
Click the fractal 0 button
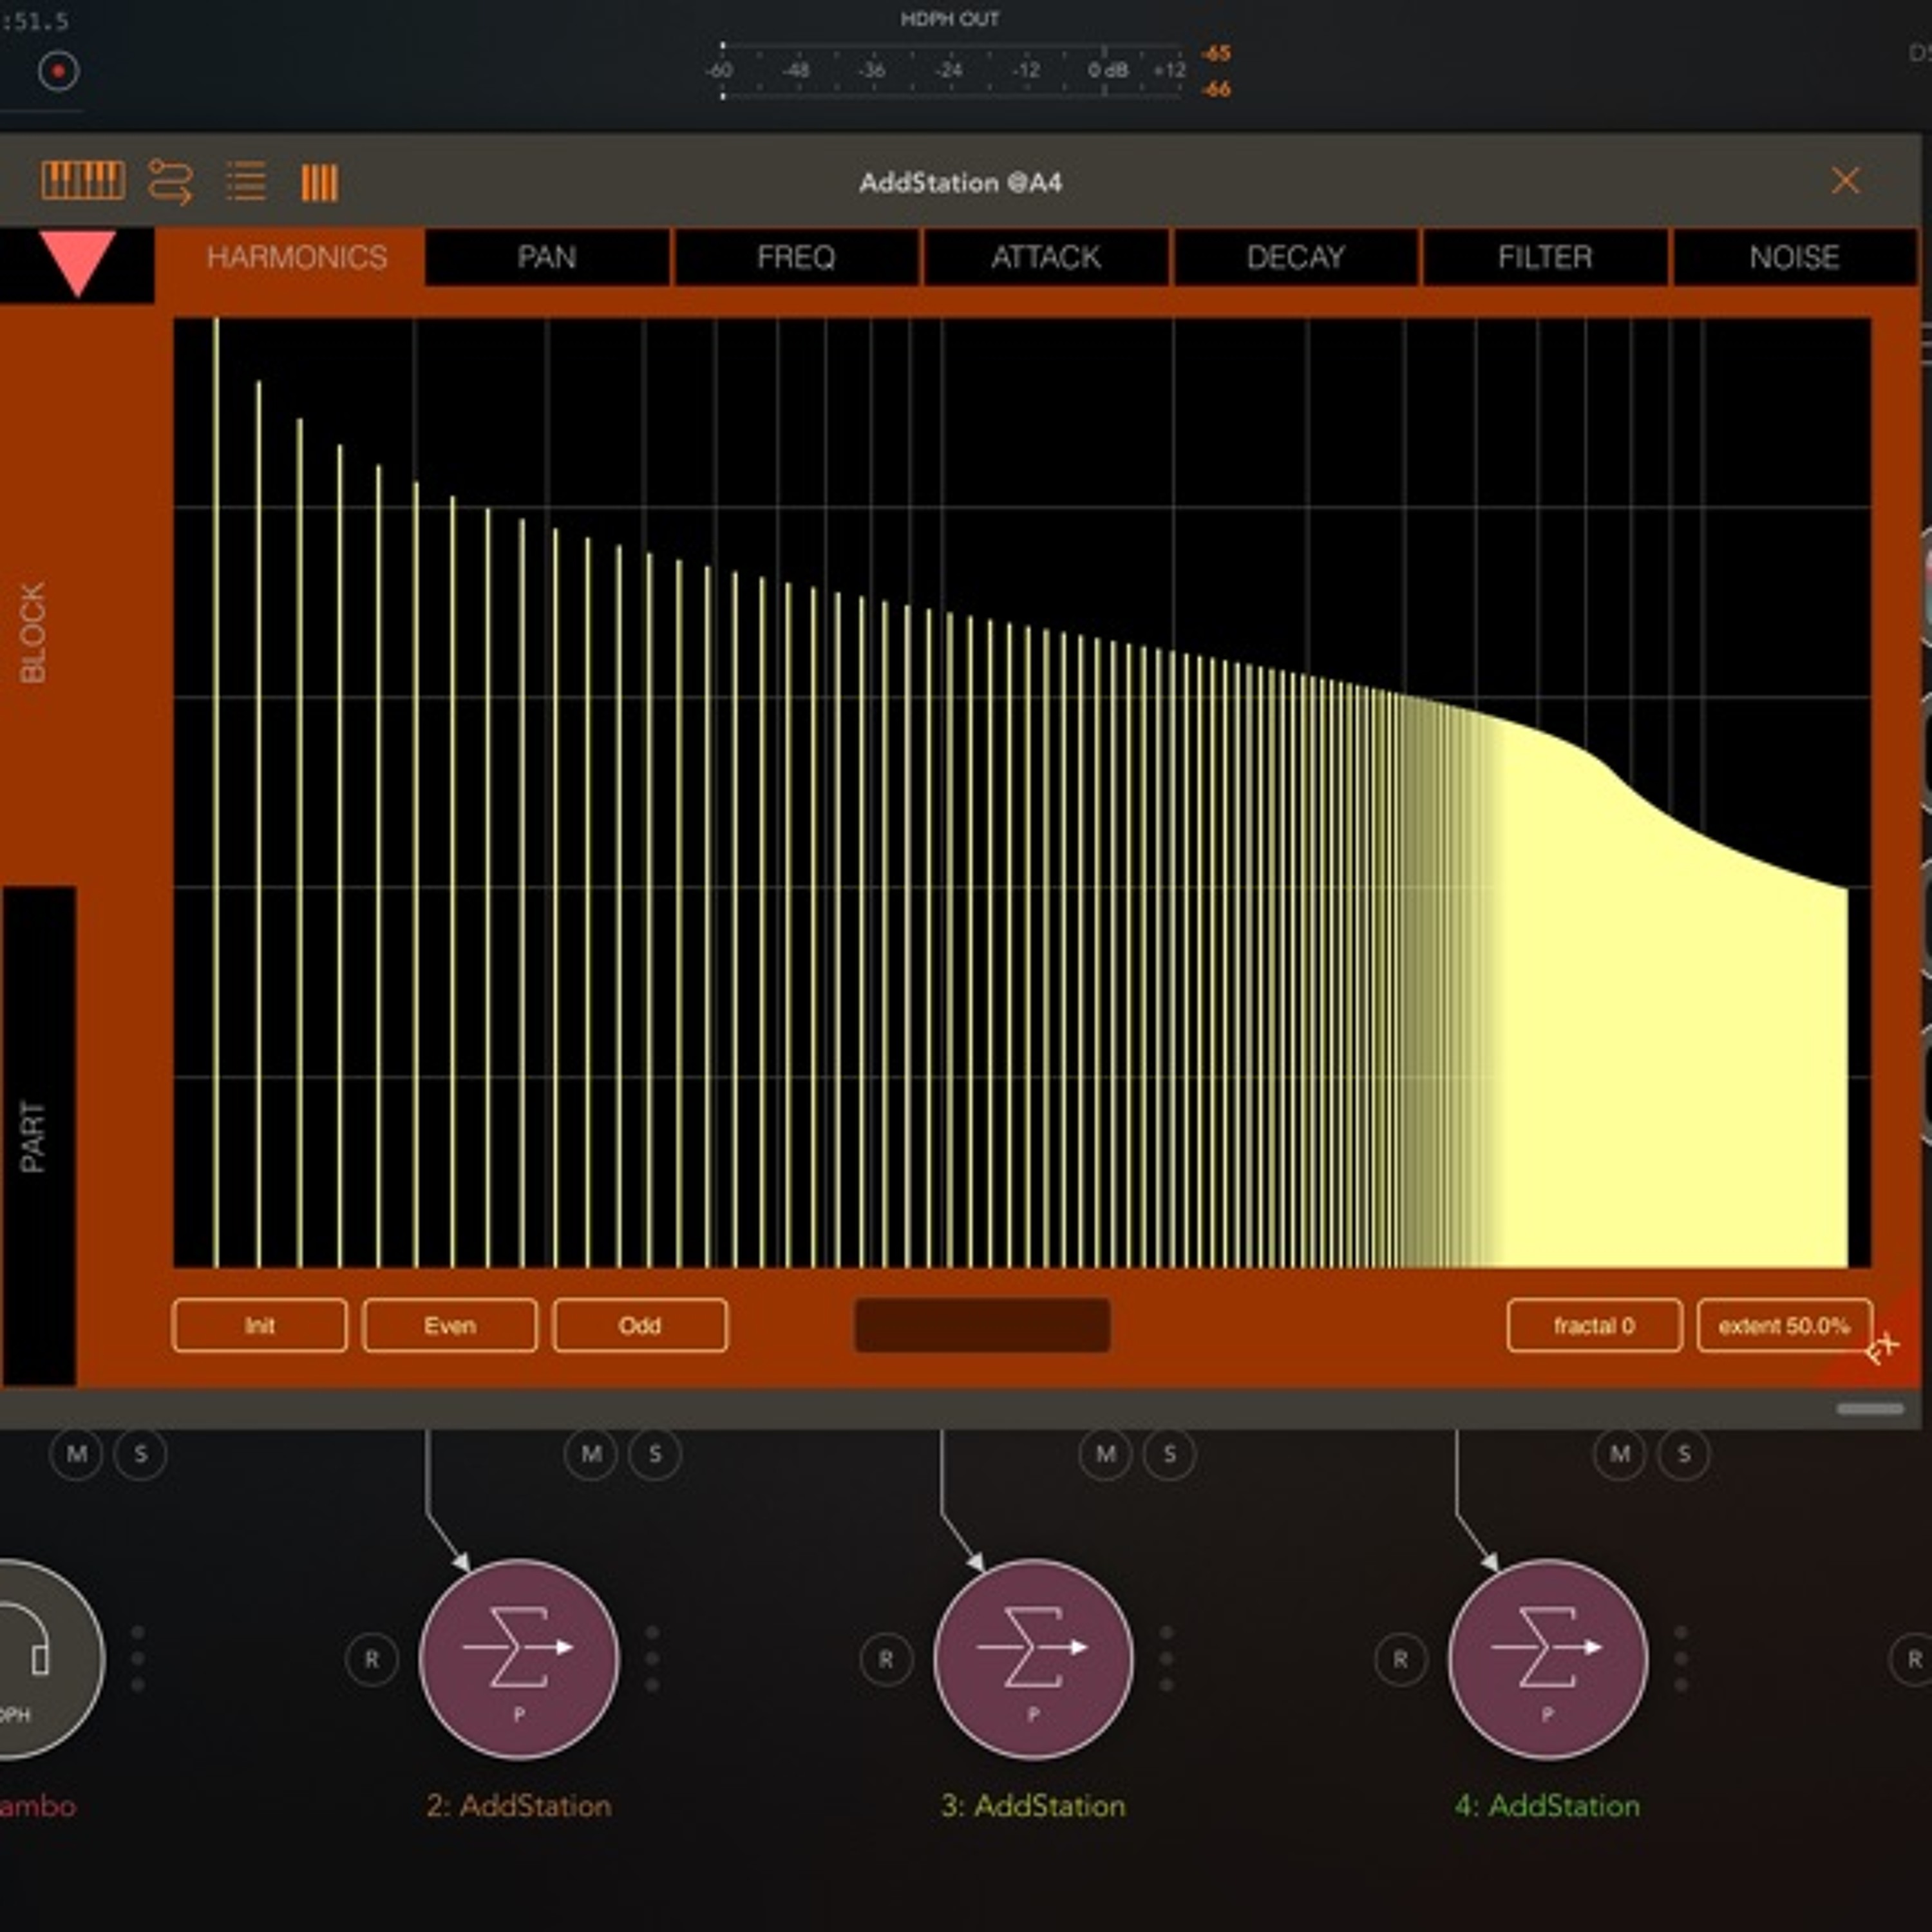point(1594,1326)
